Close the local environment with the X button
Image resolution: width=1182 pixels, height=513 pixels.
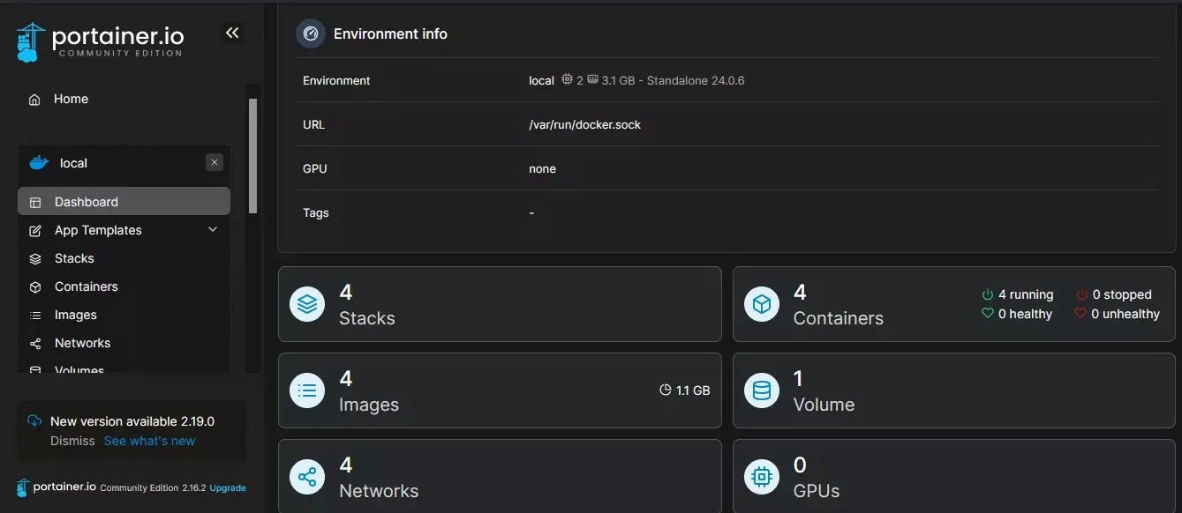[x=215, y=163]
